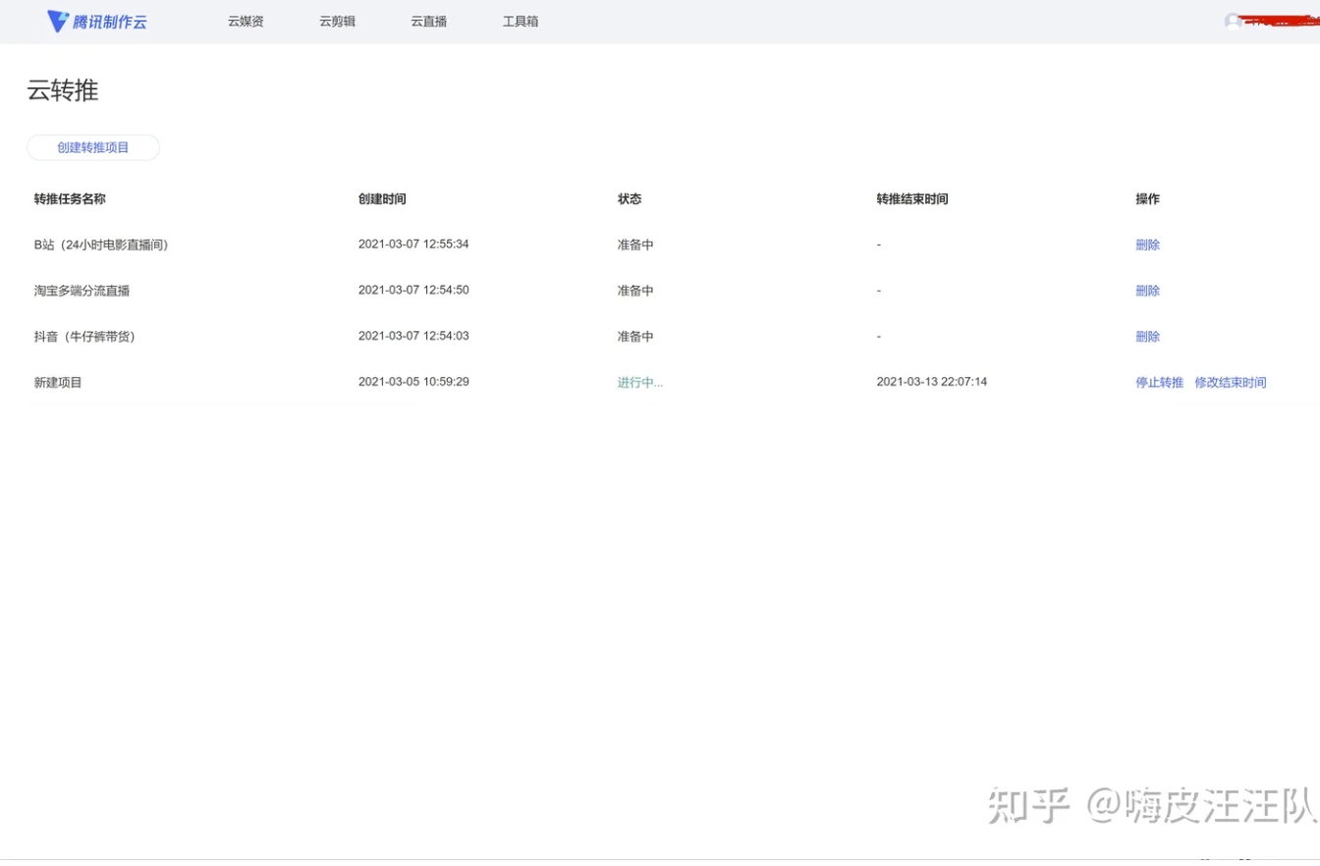Delete the 淘宝多端分流直播 task
The image size is (1320, 866).
coord(1147,291)
